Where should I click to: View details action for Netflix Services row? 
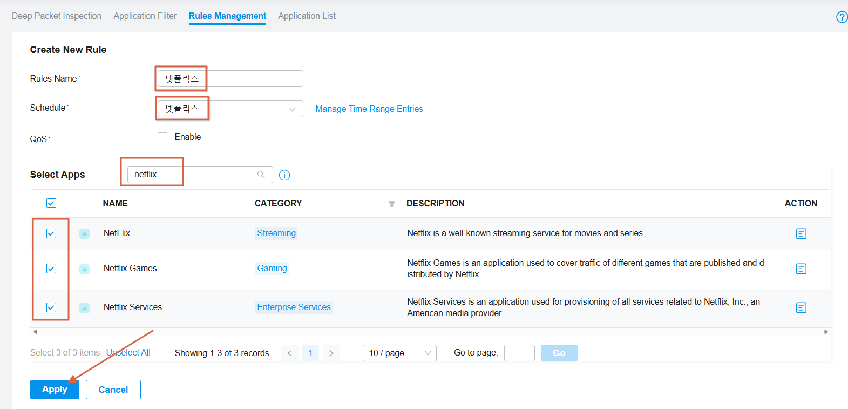click(x=801, y=307)
